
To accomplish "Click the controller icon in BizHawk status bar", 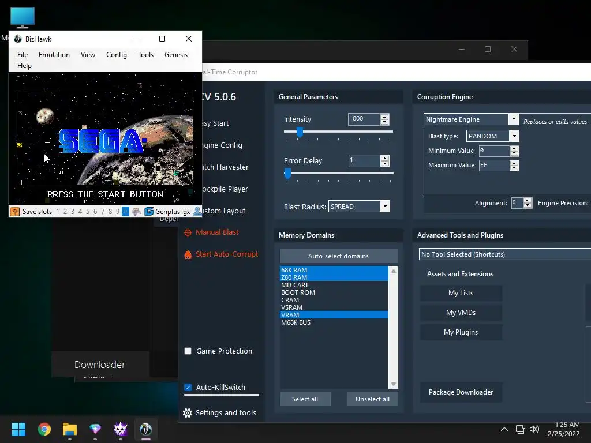I will pyautogui.click(x=136, y=211).
